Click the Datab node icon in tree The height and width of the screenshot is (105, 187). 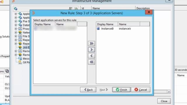[x=20, y=25]
